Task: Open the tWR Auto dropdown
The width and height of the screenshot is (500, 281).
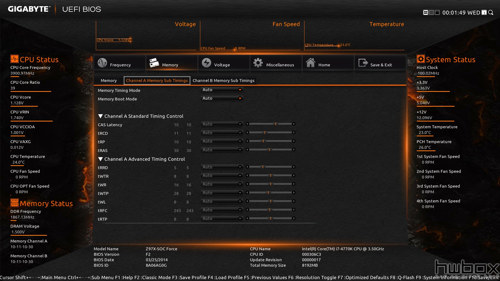Action: (222, 184)
